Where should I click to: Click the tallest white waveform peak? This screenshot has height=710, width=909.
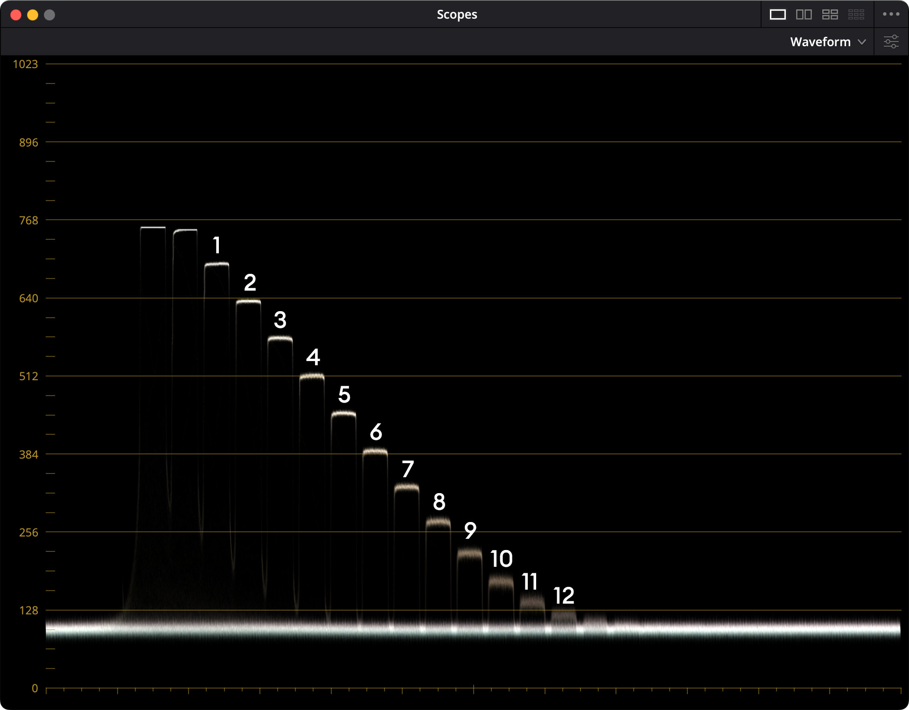pos(153,228)
